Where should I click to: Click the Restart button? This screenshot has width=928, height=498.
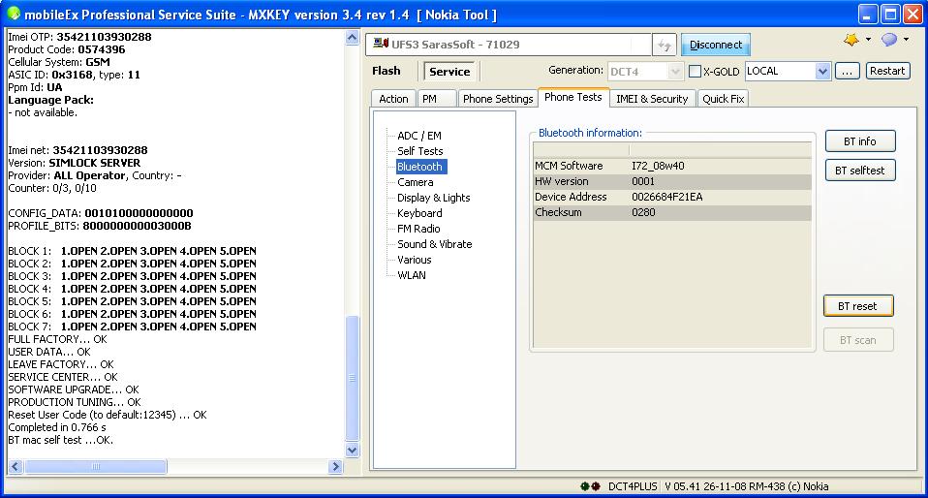(887, 71)
